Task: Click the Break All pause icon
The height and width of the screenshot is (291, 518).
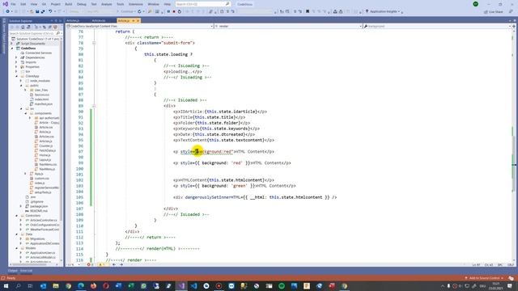Action: tap(168, 11)
